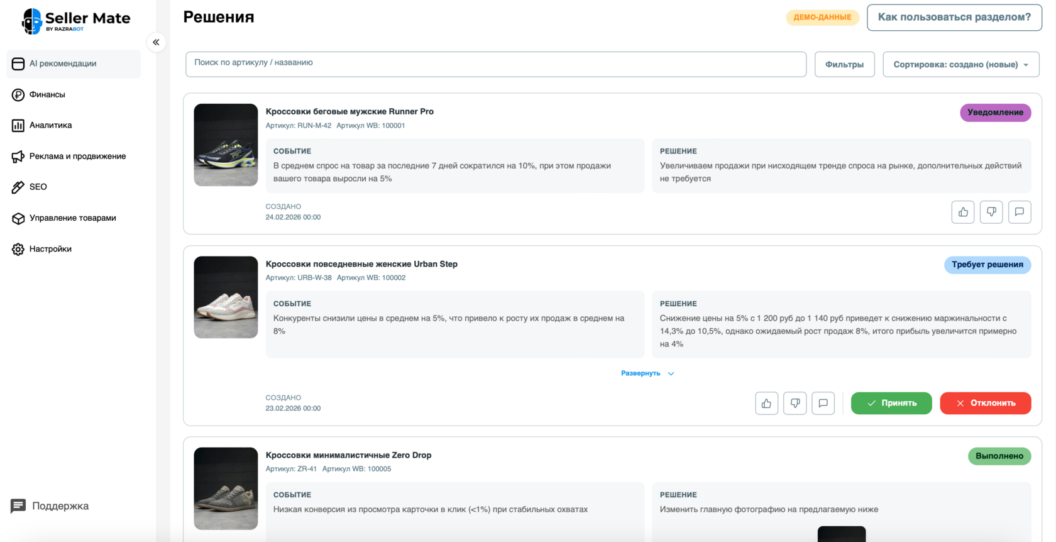Dislike the Runner Pro recommendation with thumbs-down
This screenshot has height=542, width=1056.
click(x=991, y=212)
